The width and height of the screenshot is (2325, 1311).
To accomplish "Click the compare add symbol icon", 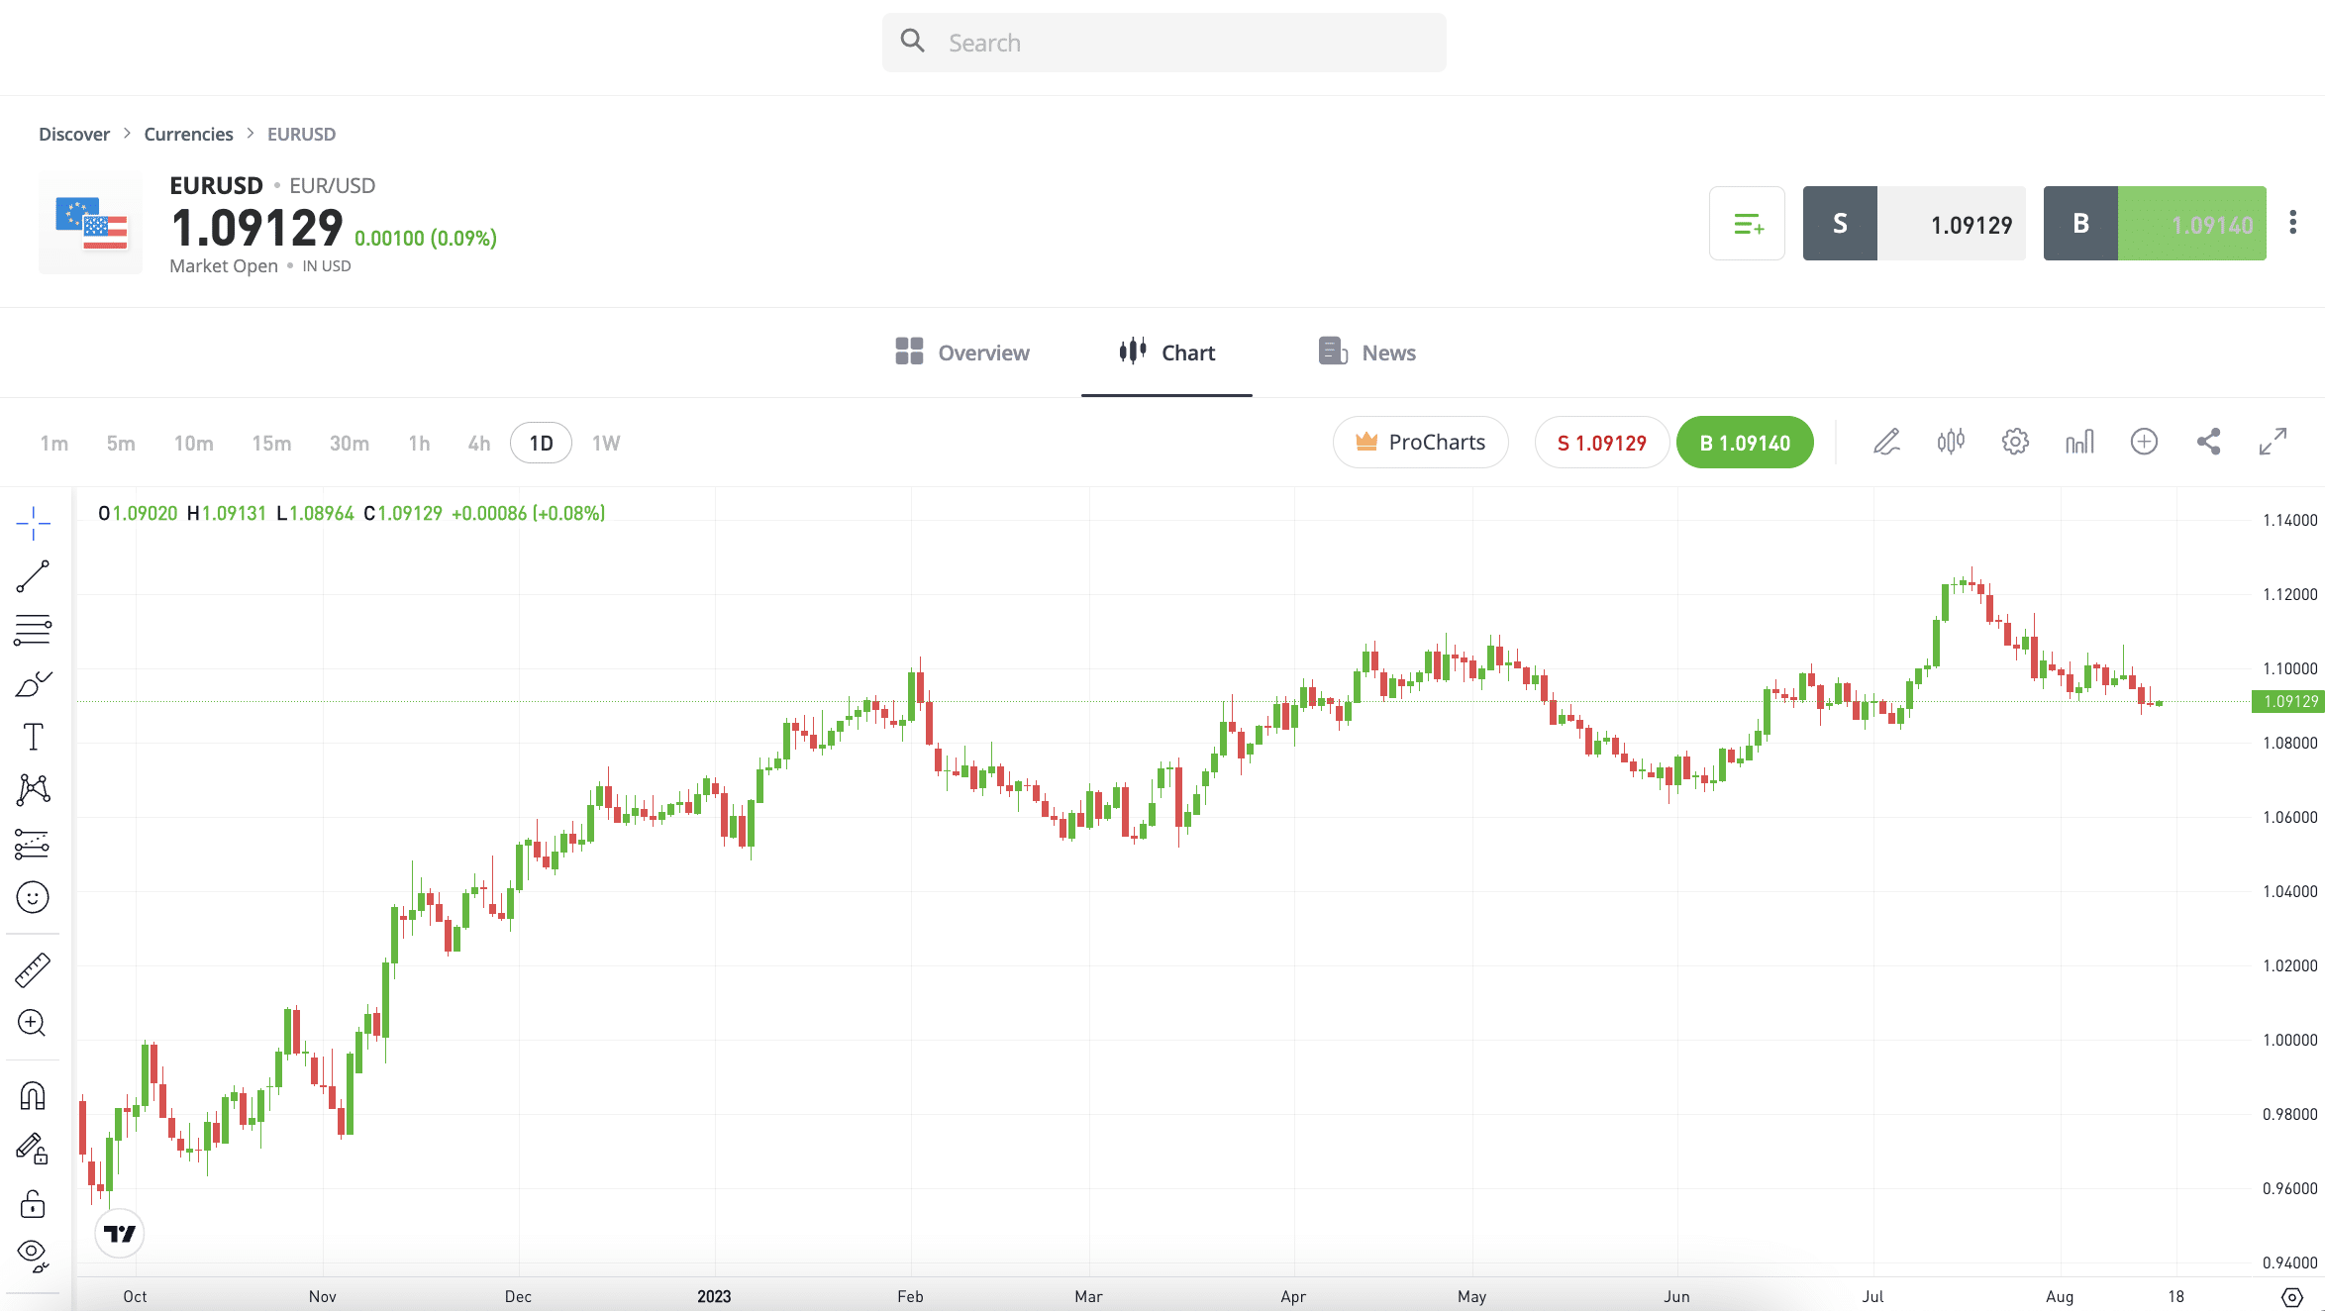I will (2144, 442).
